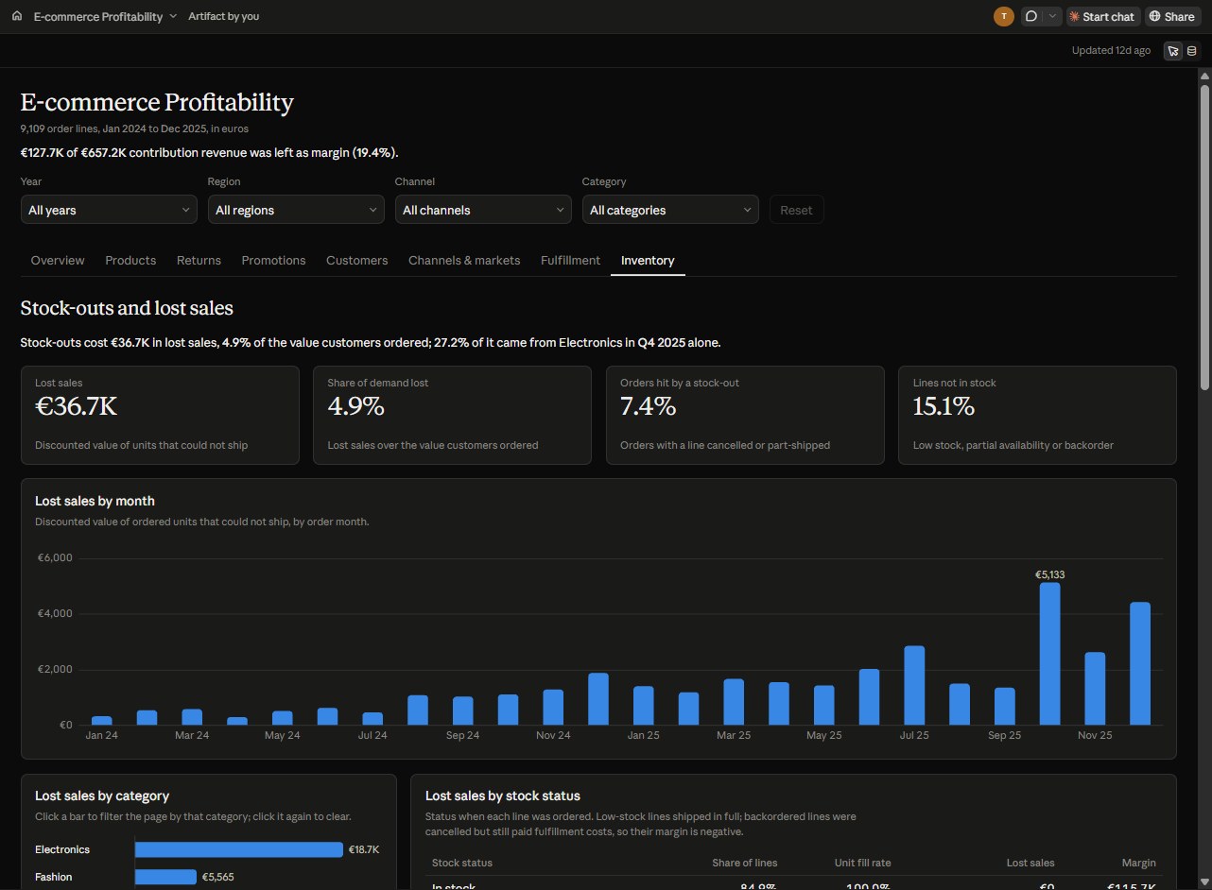
Task: Switch to the Products tab
Action: pos(130,260)
